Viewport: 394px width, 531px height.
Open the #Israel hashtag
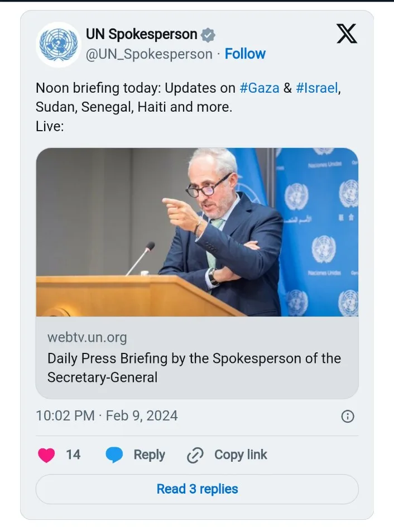click(316, 88)
